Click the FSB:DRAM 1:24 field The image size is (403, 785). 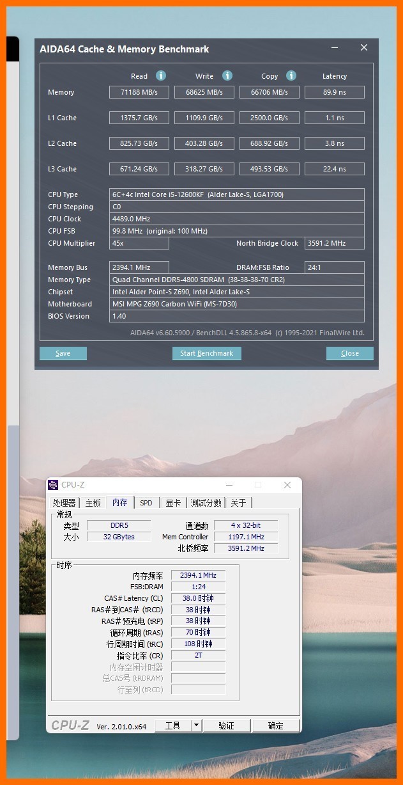pos(198,587)
